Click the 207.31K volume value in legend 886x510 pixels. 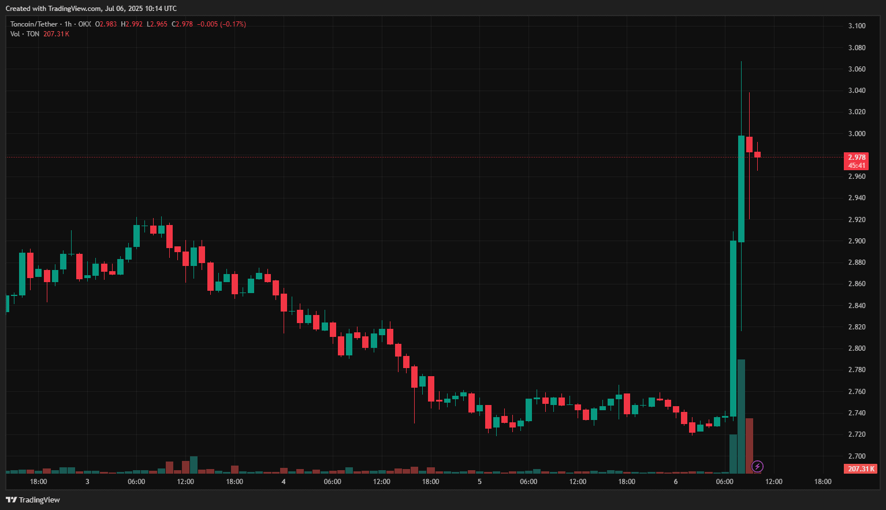pyautogui.click(x=56, y=34)
